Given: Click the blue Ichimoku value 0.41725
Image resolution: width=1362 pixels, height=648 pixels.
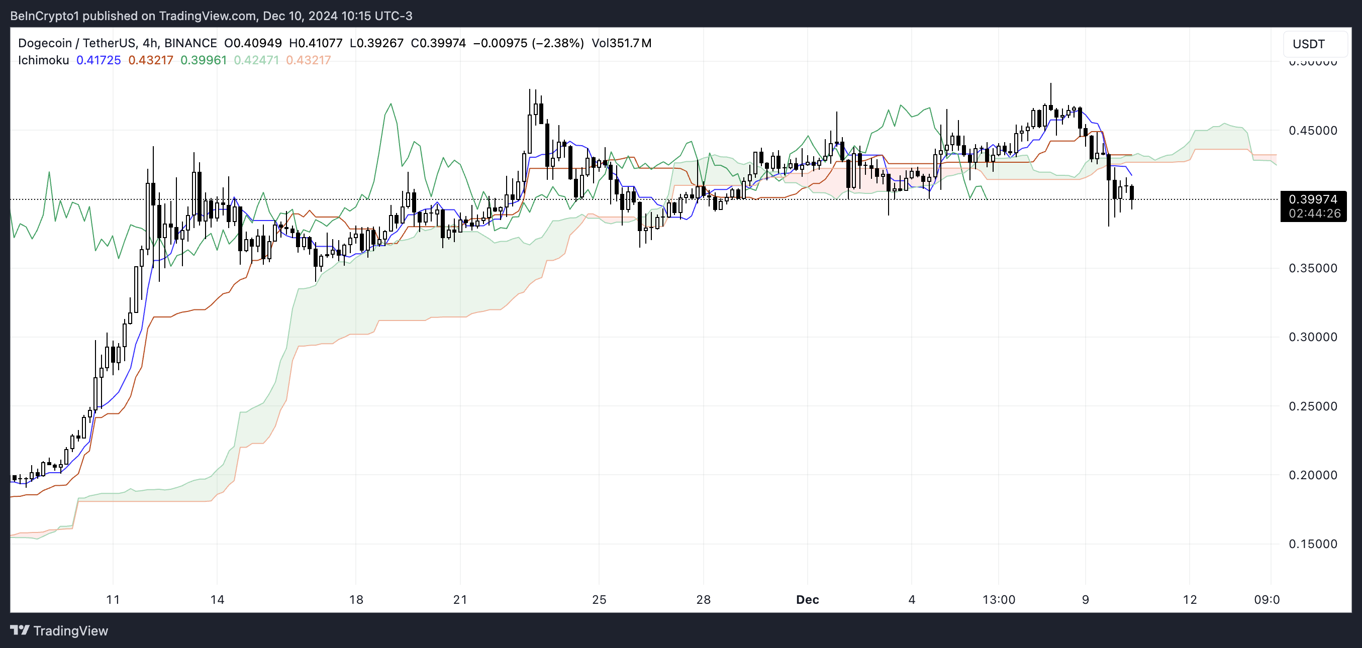Looking at the screenshot, I should click(99, 60).
